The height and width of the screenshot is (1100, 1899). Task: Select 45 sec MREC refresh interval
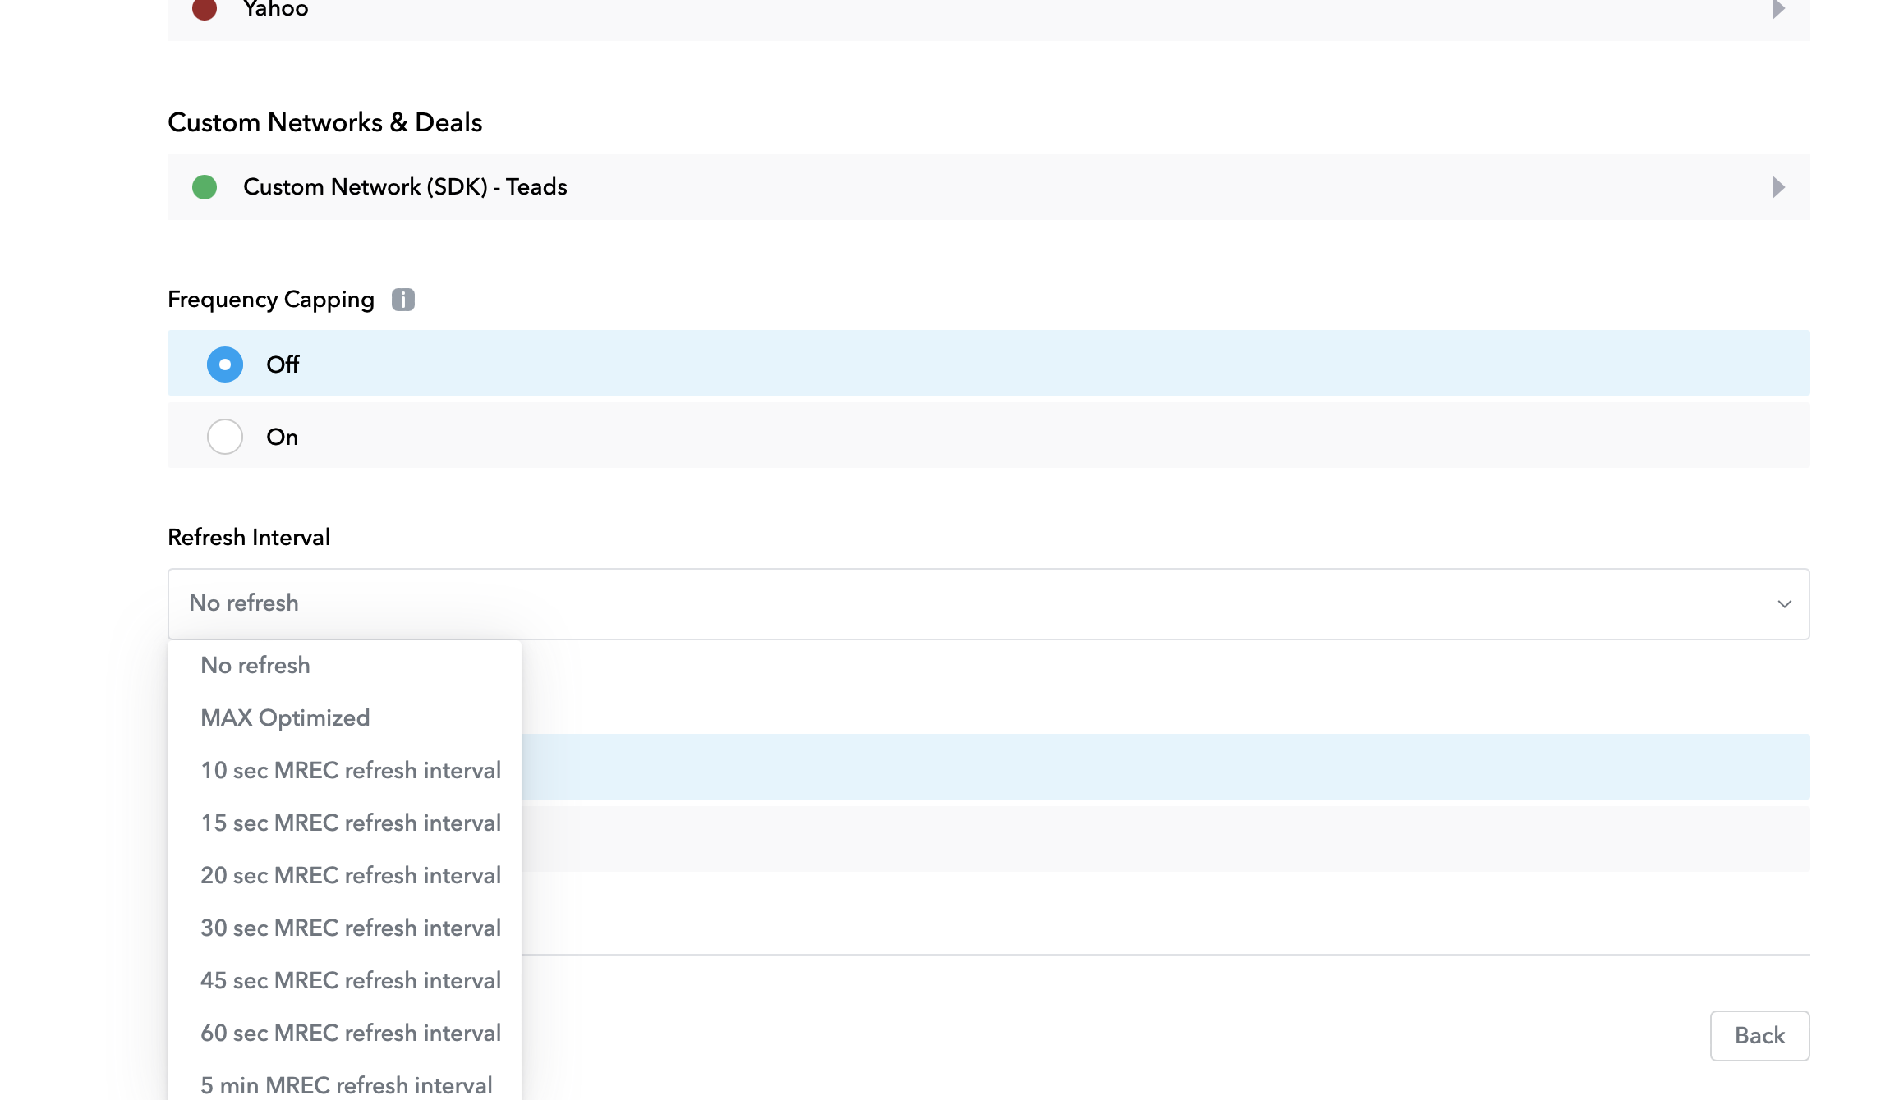(x=351, y=980)
